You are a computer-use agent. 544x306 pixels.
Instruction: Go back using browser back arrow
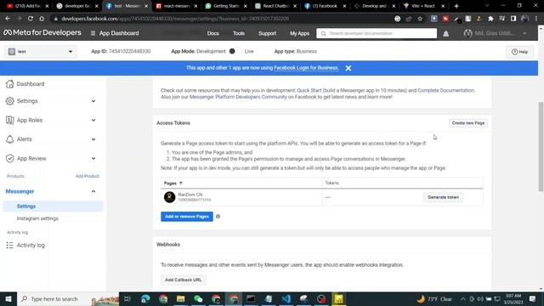pyautogui.click(x=8, y=19)
